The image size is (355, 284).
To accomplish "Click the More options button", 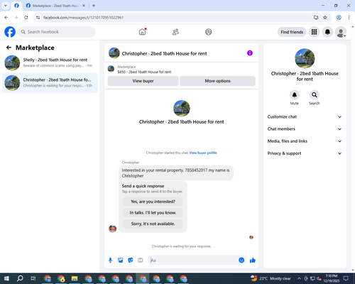I will pyautogui.click(x=217, y=81).
